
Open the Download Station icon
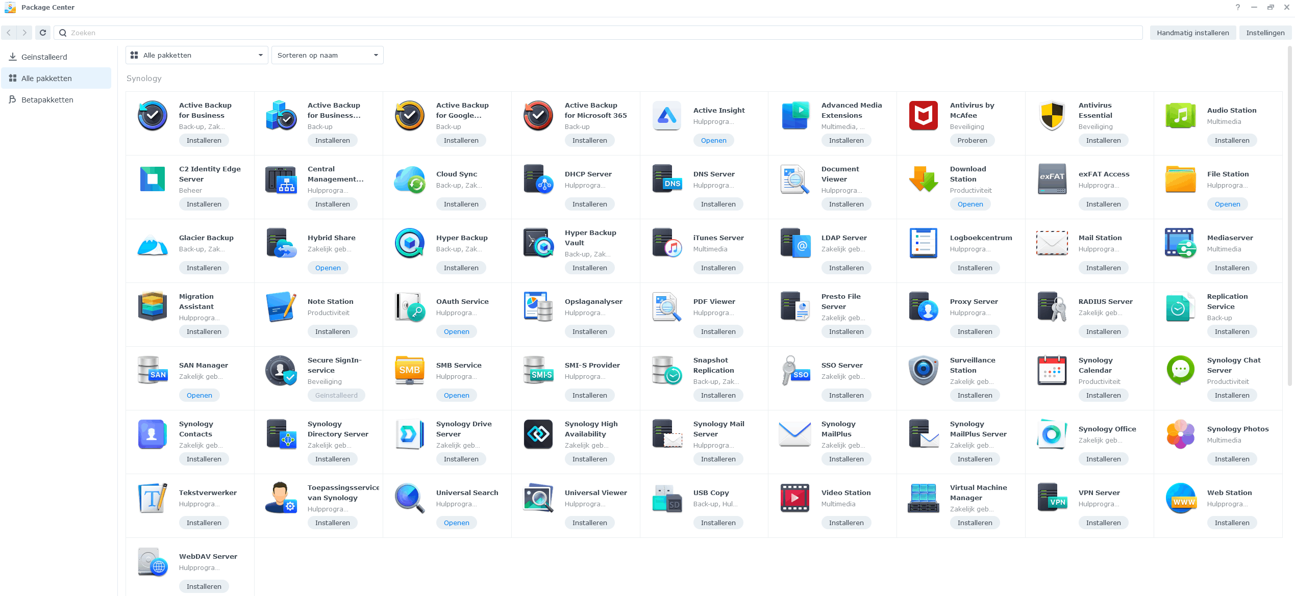coord(923,179)
